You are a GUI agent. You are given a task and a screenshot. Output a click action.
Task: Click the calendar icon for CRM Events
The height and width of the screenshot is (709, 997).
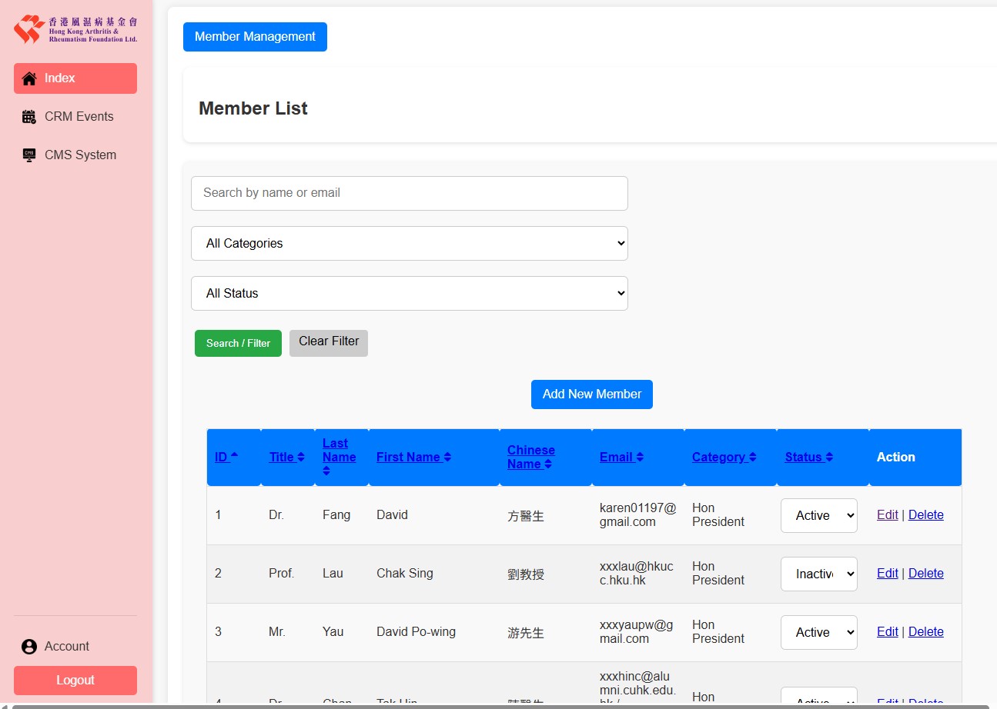pos(29,117)
